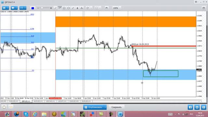Viewport: 208px width, 117px height.
Task: Switch to the USDJPY,H1 chart tab
Action: point(62,101)
